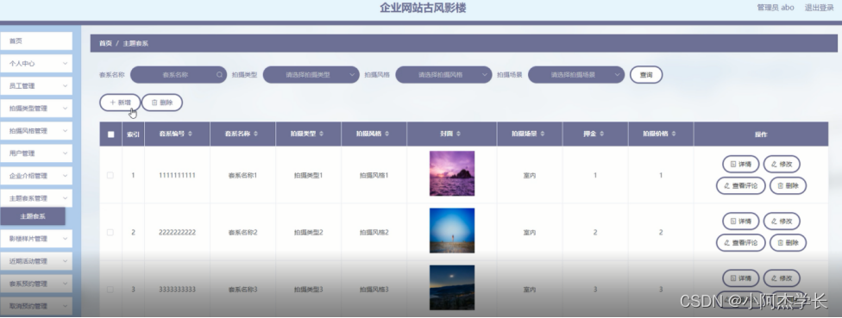Expand the 用户管理 sidebar menu

click(36, 153)
